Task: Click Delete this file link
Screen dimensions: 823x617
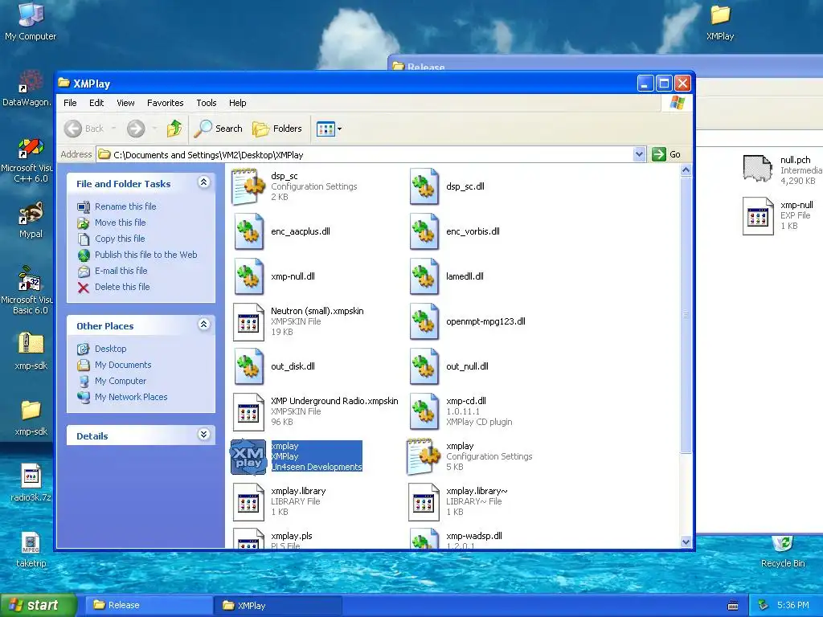Action: coord(122,287)
